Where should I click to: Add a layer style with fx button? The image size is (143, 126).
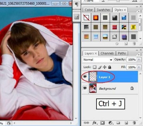(x=95, y=123)
